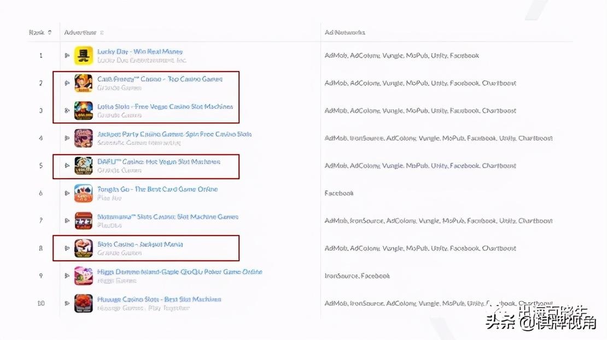Select ad networks cell for Slotomania

tap(438, 220)
